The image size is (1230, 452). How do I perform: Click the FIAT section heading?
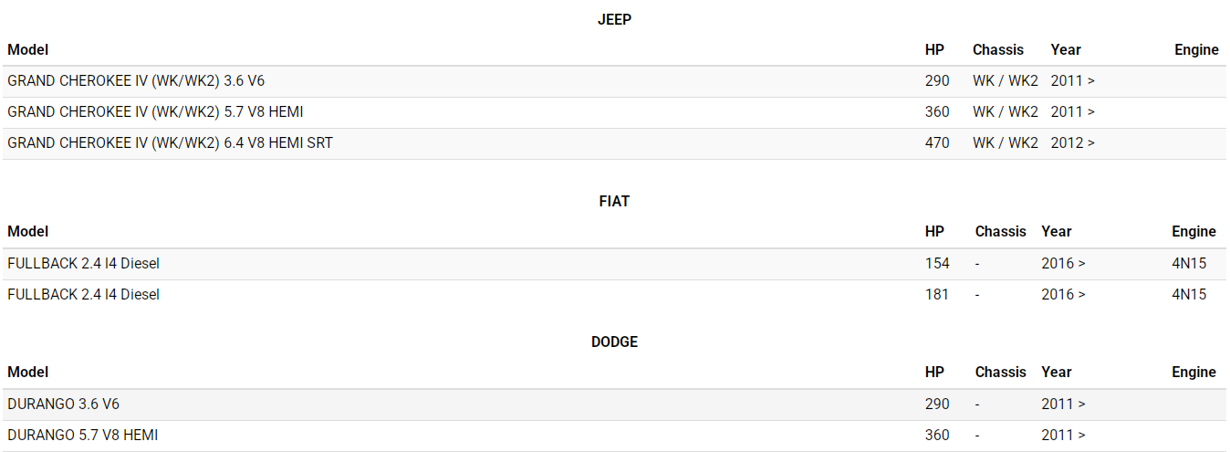tap(614, 201)
